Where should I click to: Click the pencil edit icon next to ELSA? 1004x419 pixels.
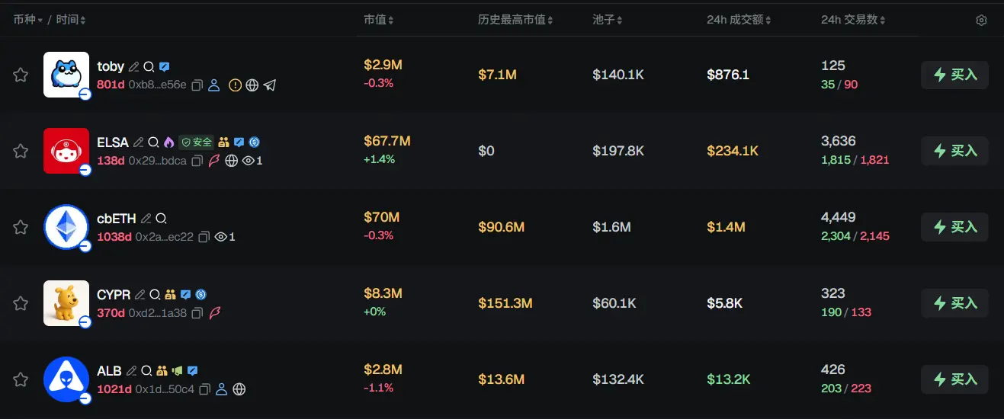pos(139,142)
